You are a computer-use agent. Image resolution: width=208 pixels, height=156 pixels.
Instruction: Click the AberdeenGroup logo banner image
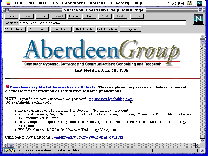tap(101, 53)
